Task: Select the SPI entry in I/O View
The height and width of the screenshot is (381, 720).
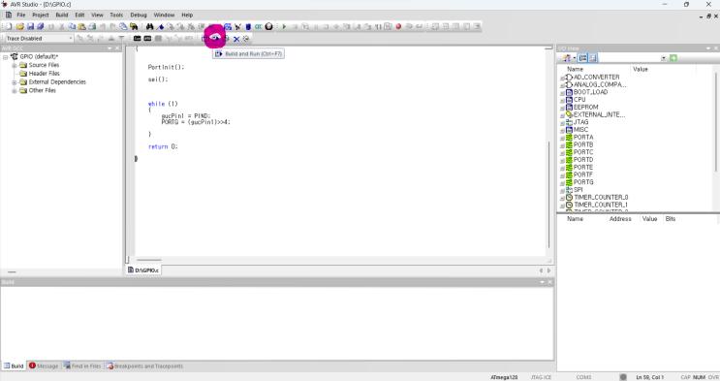Action: (x=579, y=190)
